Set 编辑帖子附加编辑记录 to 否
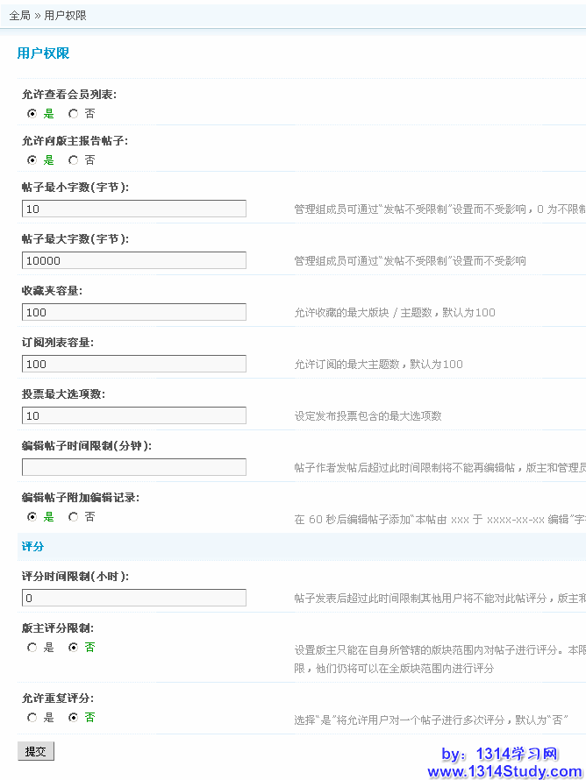This screenshot has width=586, height=780. 73,517
